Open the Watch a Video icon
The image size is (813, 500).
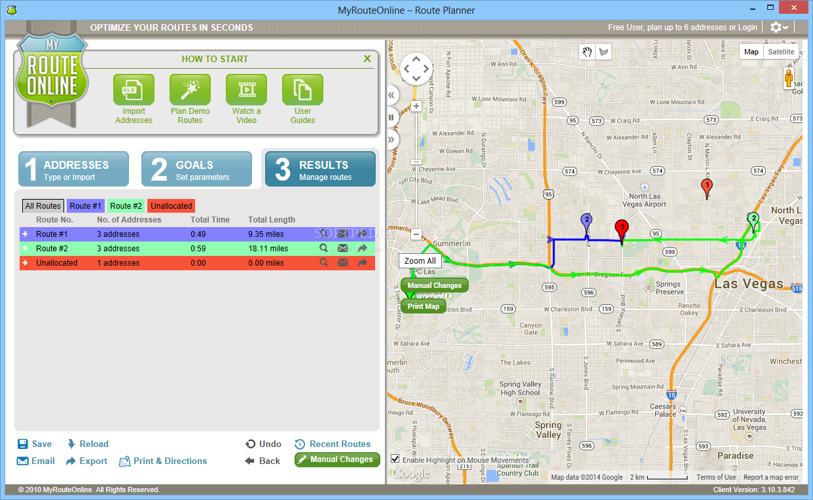[246, 90]
